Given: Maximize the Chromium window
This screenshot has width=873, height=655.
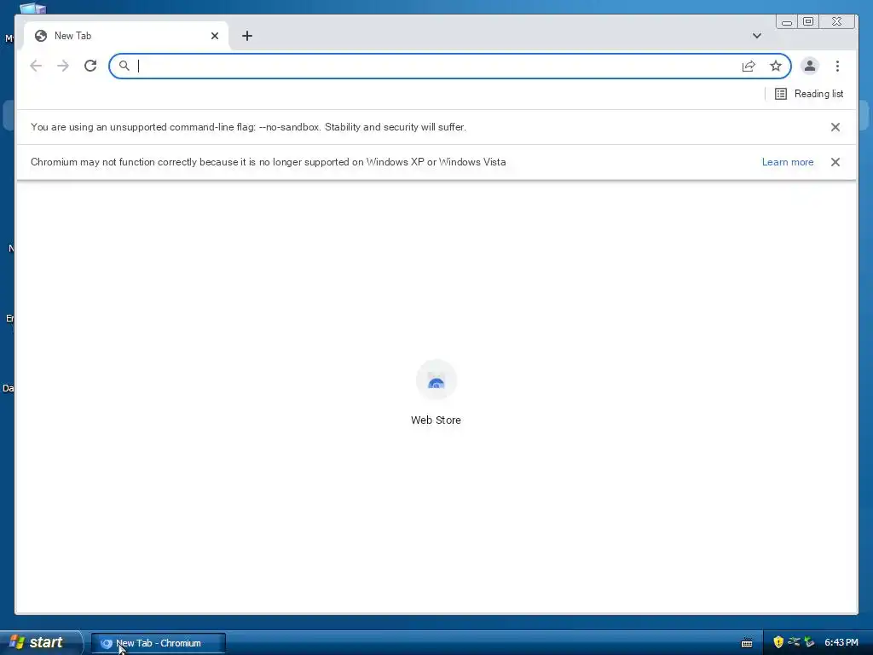Looking at the screenshot, I should coord(808,21).
